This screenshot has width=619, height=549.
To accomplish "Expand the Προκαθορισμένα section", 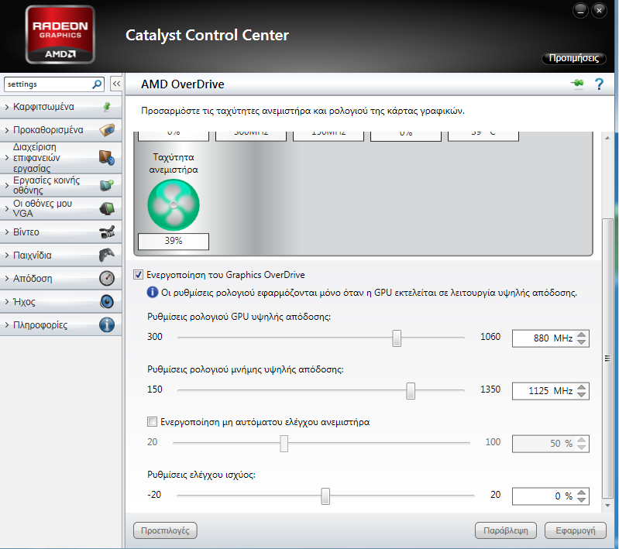I will 60,130.
